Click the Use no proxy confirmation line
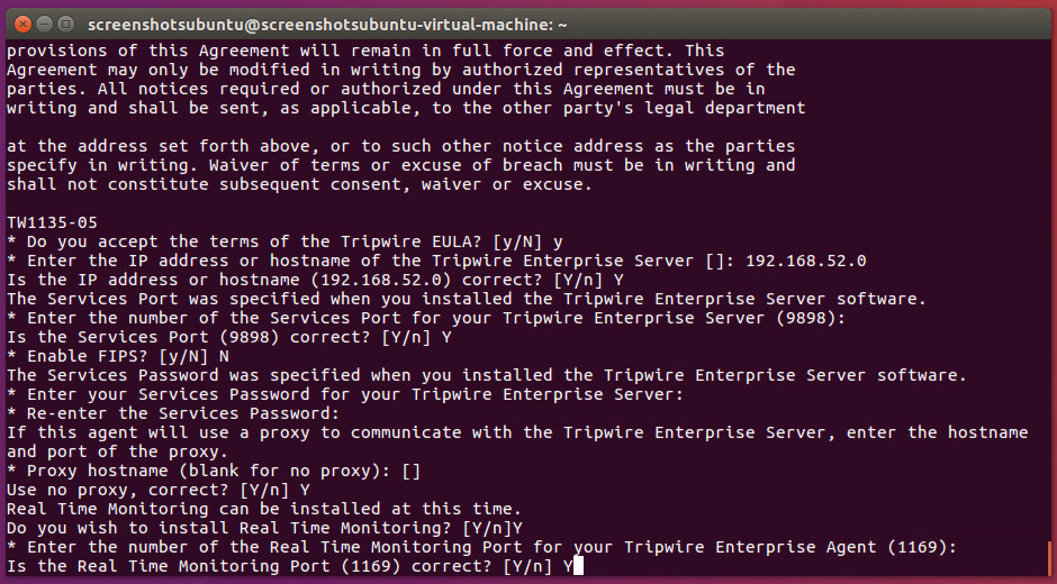Image resolution: width=1057 pixels, height=584 pixels. tap(158, 490)
